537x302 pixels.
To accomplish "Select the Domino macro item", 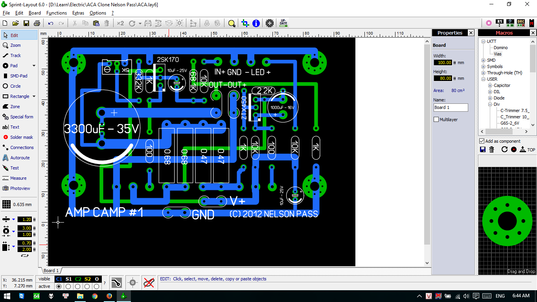I will pos(500,48).
